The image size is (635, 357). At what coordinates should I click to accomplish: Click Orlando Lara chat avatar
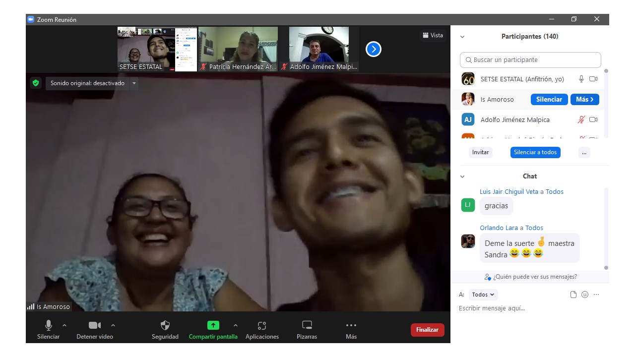[x=468, y=241]
